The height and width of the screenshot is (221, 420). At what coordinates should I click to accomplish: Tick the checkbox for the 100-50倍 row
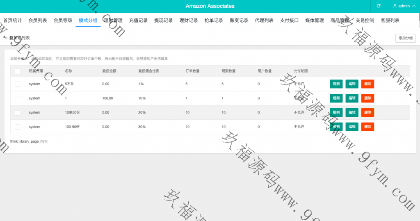pyautogui.click(x=17, y=127)
